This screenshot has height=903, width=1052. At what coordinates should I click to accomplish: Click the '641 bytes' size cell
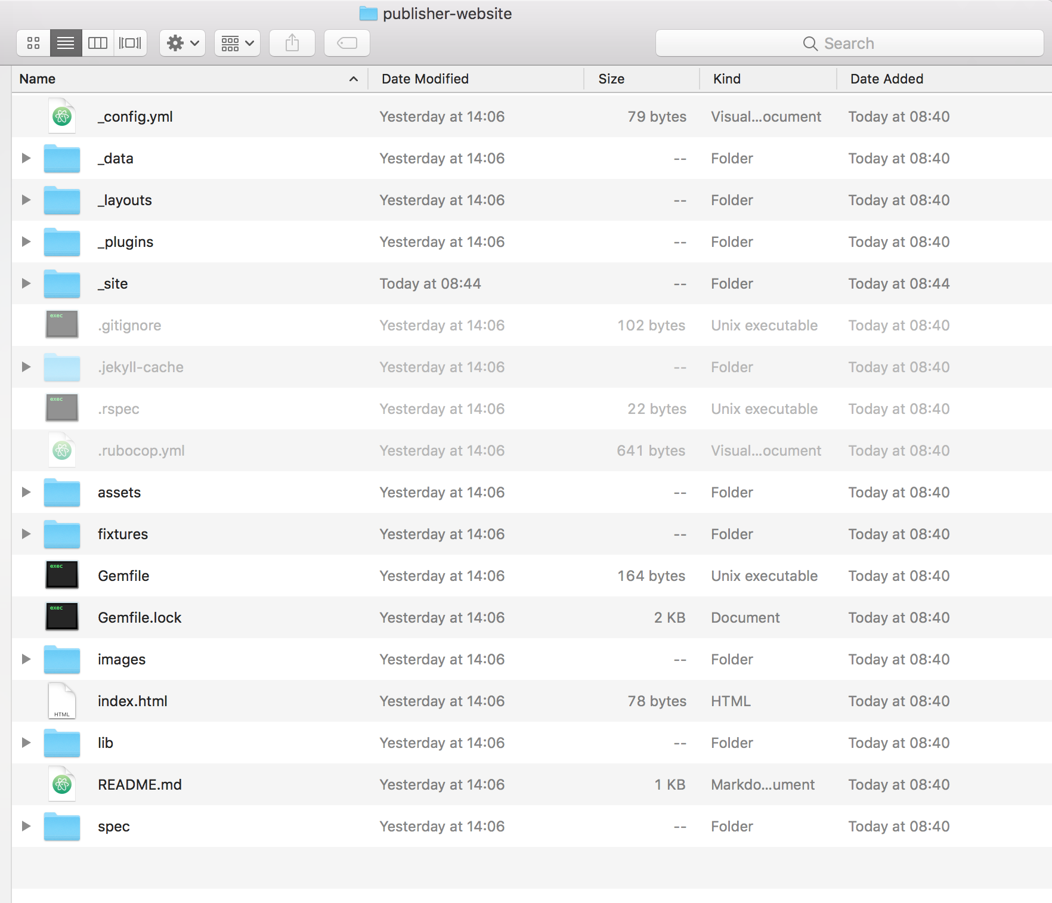[x=651, y=450]
